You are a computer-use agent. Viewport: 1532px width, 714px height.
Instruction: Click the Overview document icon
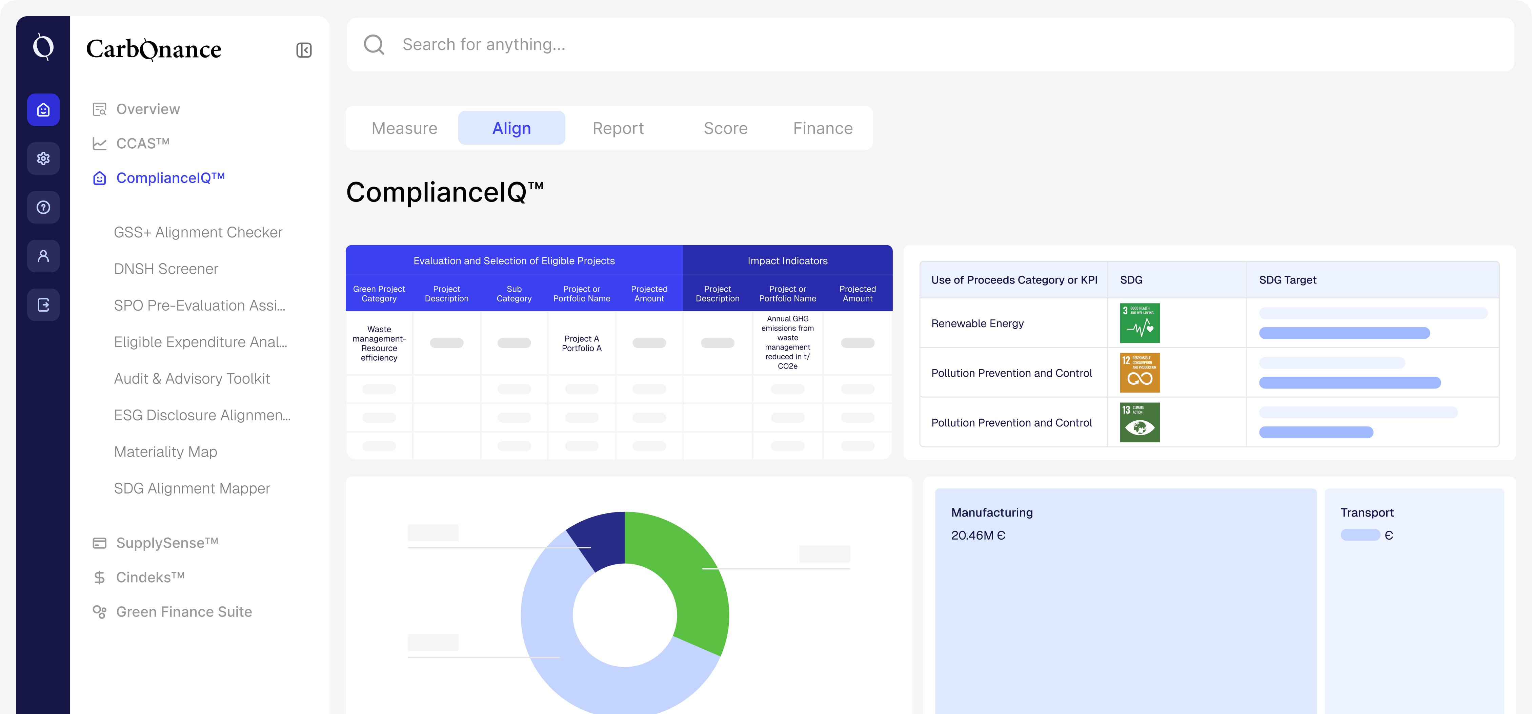(99, 109)
